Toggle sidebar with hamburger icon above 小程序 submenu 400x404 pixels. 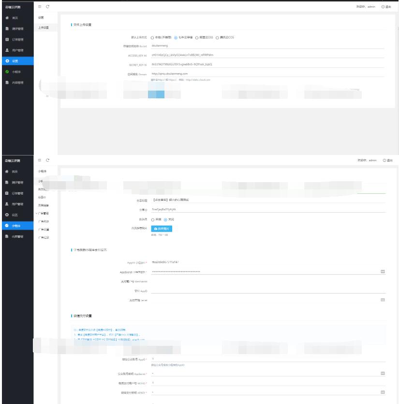39,160
